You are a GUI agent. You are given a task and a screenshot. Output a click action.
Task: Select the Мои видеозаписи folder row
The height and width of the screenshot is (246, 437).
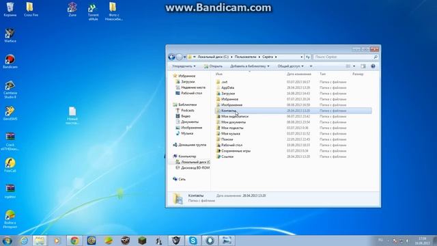click(293, 116)
